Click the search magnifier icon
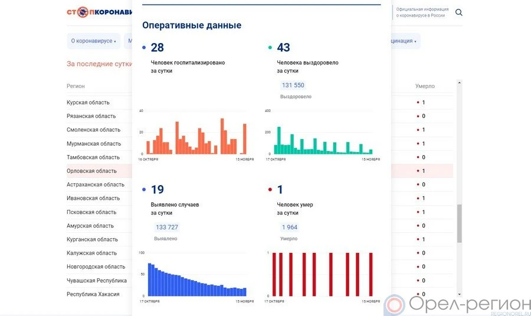This screenshot has height=316, width=531. click(459, 12)
